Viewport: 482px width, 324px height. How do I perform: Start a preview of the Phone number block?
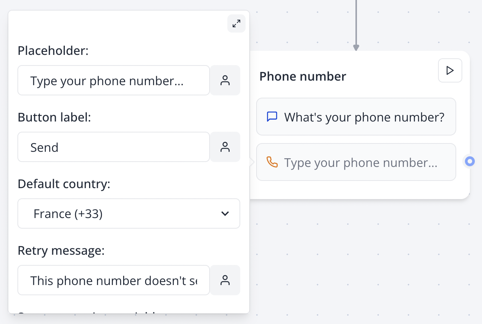pyautogui.click(x=450, y=70)
